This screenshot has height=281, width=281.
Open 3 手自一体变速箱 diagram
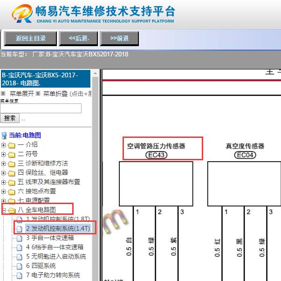tap(50, 238)
